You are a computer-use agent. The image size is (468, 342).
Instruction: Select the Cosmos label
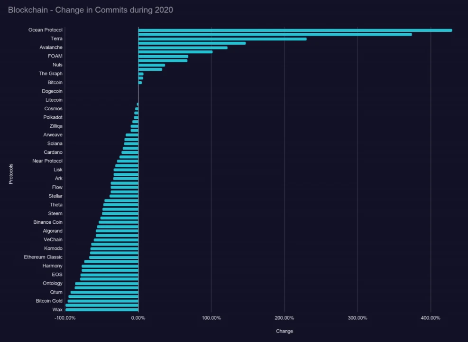pos(53,108)
